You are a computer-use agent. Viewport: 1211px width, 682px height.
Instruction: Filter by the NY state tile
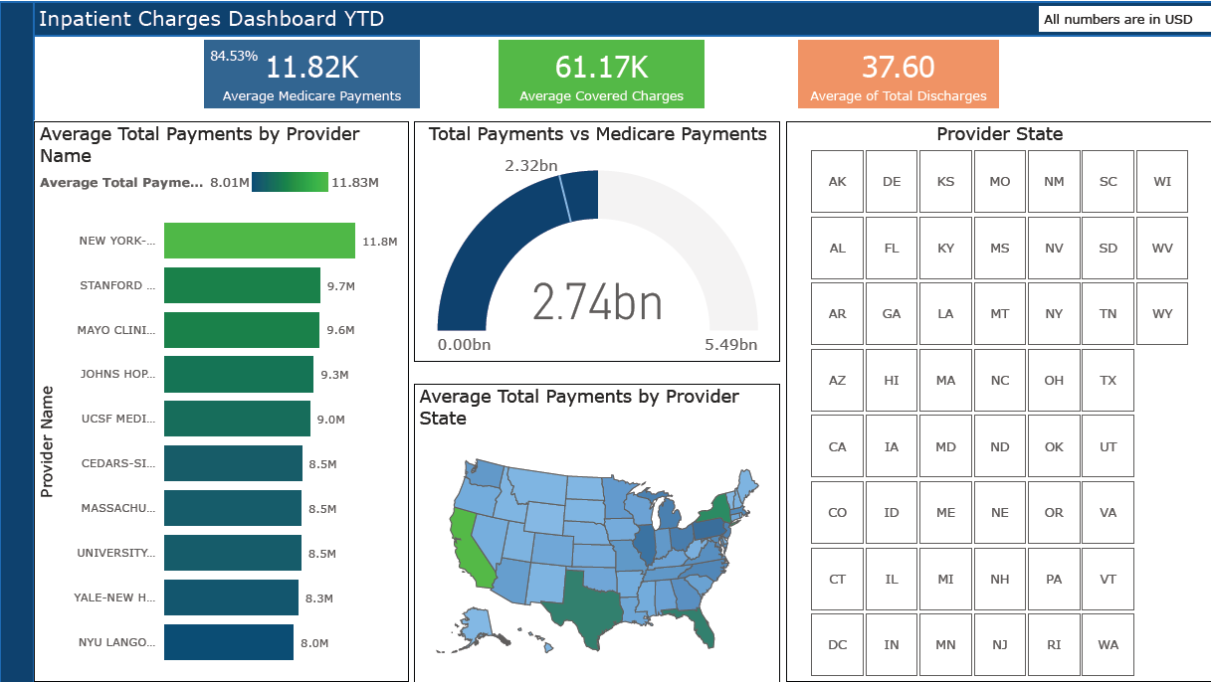(1054, 313)
